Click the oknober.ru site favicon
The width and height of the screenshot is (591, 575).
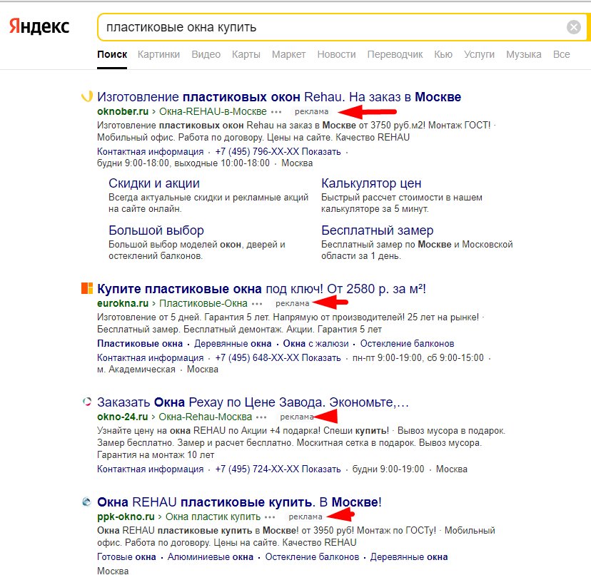pyautogui.click(x=87, y=96)
